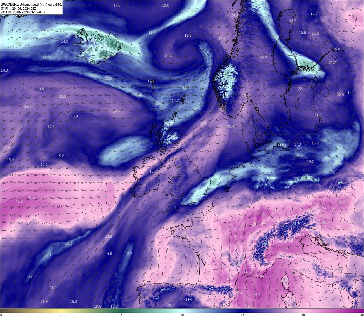Click the 42.6 value in the pink area
Viewport: 364px width, 317px height.
19,201
